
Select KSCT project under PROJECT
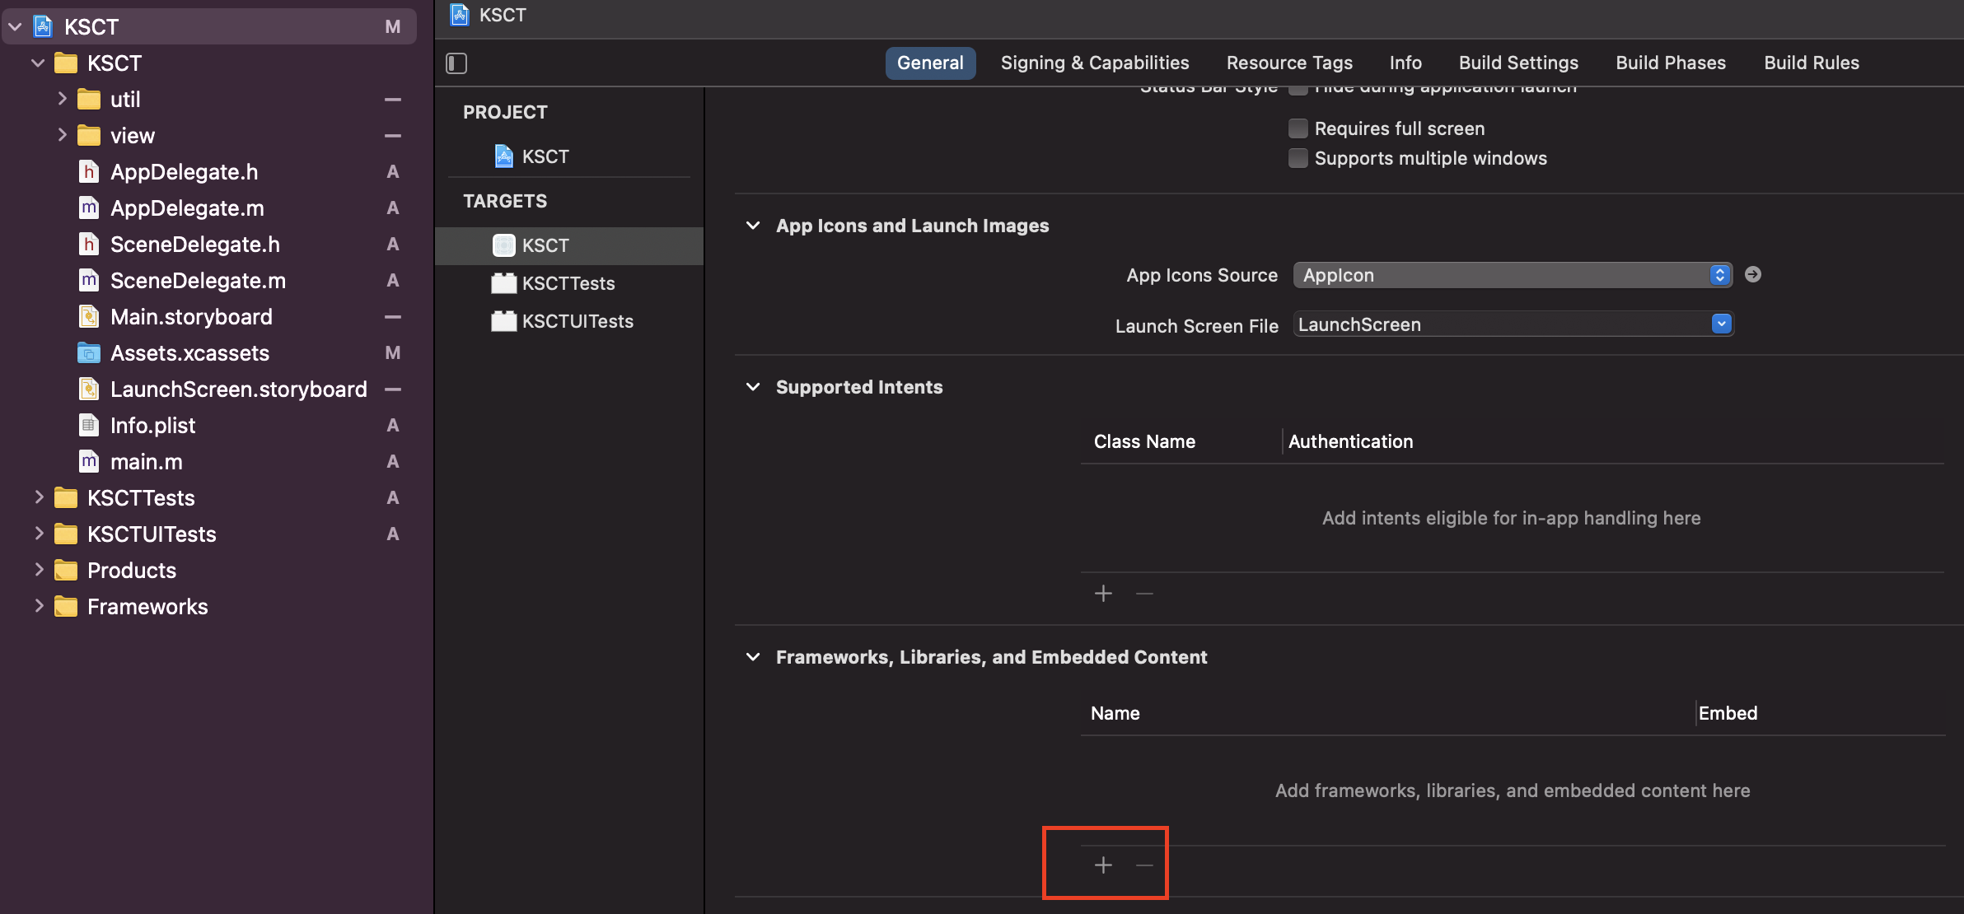(x=545, y=156)
